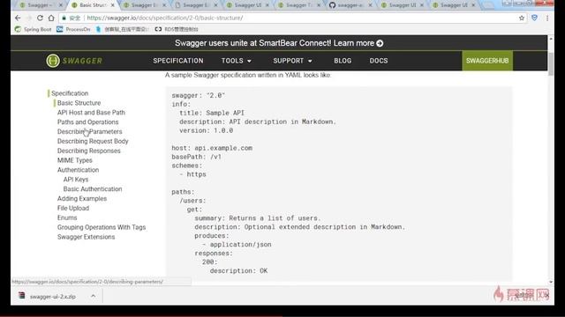Image resolution: width=565 pixels, height=317 pixels.
Task: Expand the SUPPORT dropdown menu
Action: [x=292, y=61]
